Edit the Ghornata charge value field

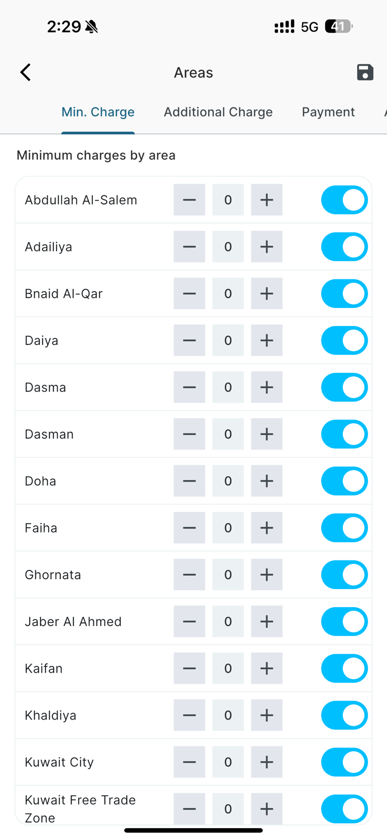point(228,575)
